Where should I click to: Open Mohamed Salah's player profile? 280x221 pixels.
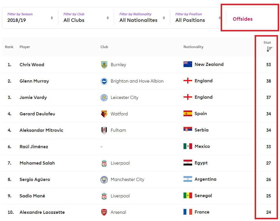(37, 163)
